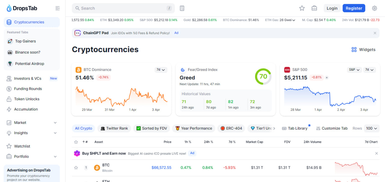Click the info dot next to S&P change
This screenshot has width=385, height=182.
coord(327,78)
